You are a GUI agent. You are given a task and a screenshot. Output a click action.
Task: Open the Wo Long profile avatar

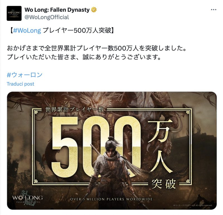(x=14, y=13)
